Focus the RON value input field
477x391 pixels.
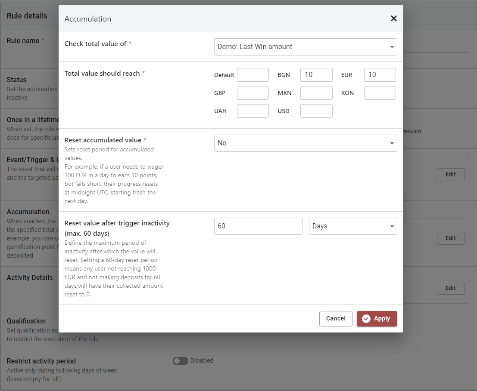[380, 93]
